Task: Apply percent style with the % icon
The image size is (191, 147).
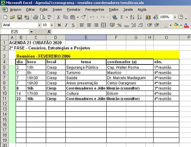Action: 119,25
